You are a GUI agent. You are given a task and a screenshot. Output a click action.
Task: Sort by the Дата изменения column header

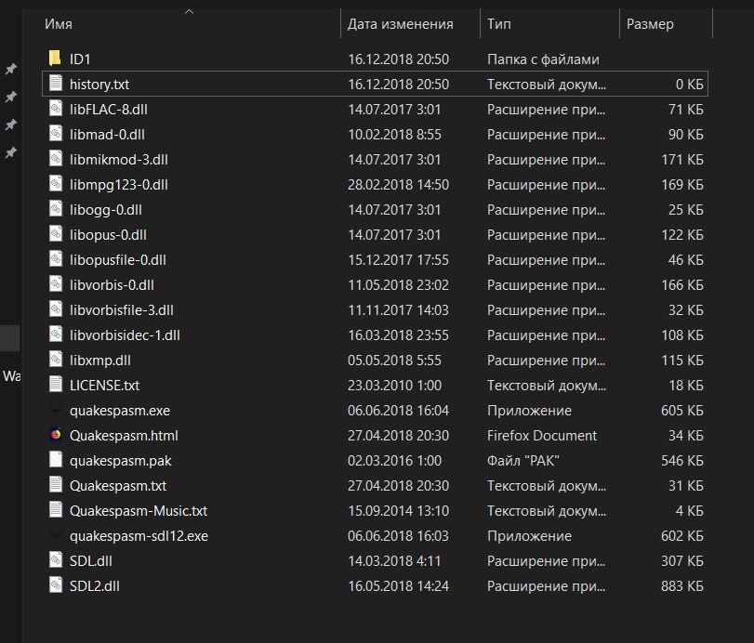pos(400,24)
